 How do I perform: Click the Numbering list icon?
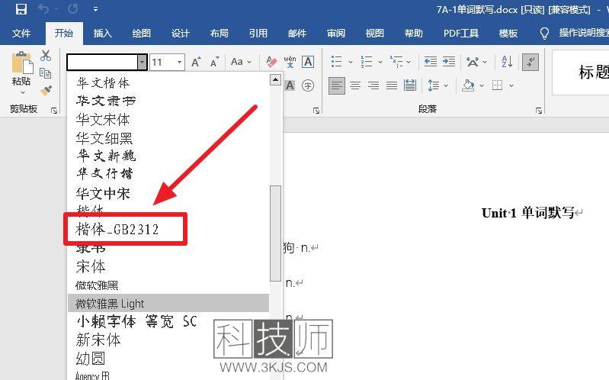click(x=367, y=62)
